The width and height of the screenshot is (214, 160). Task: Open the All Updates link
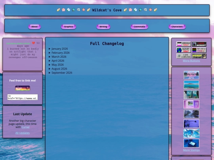click(x=23, y=133)
